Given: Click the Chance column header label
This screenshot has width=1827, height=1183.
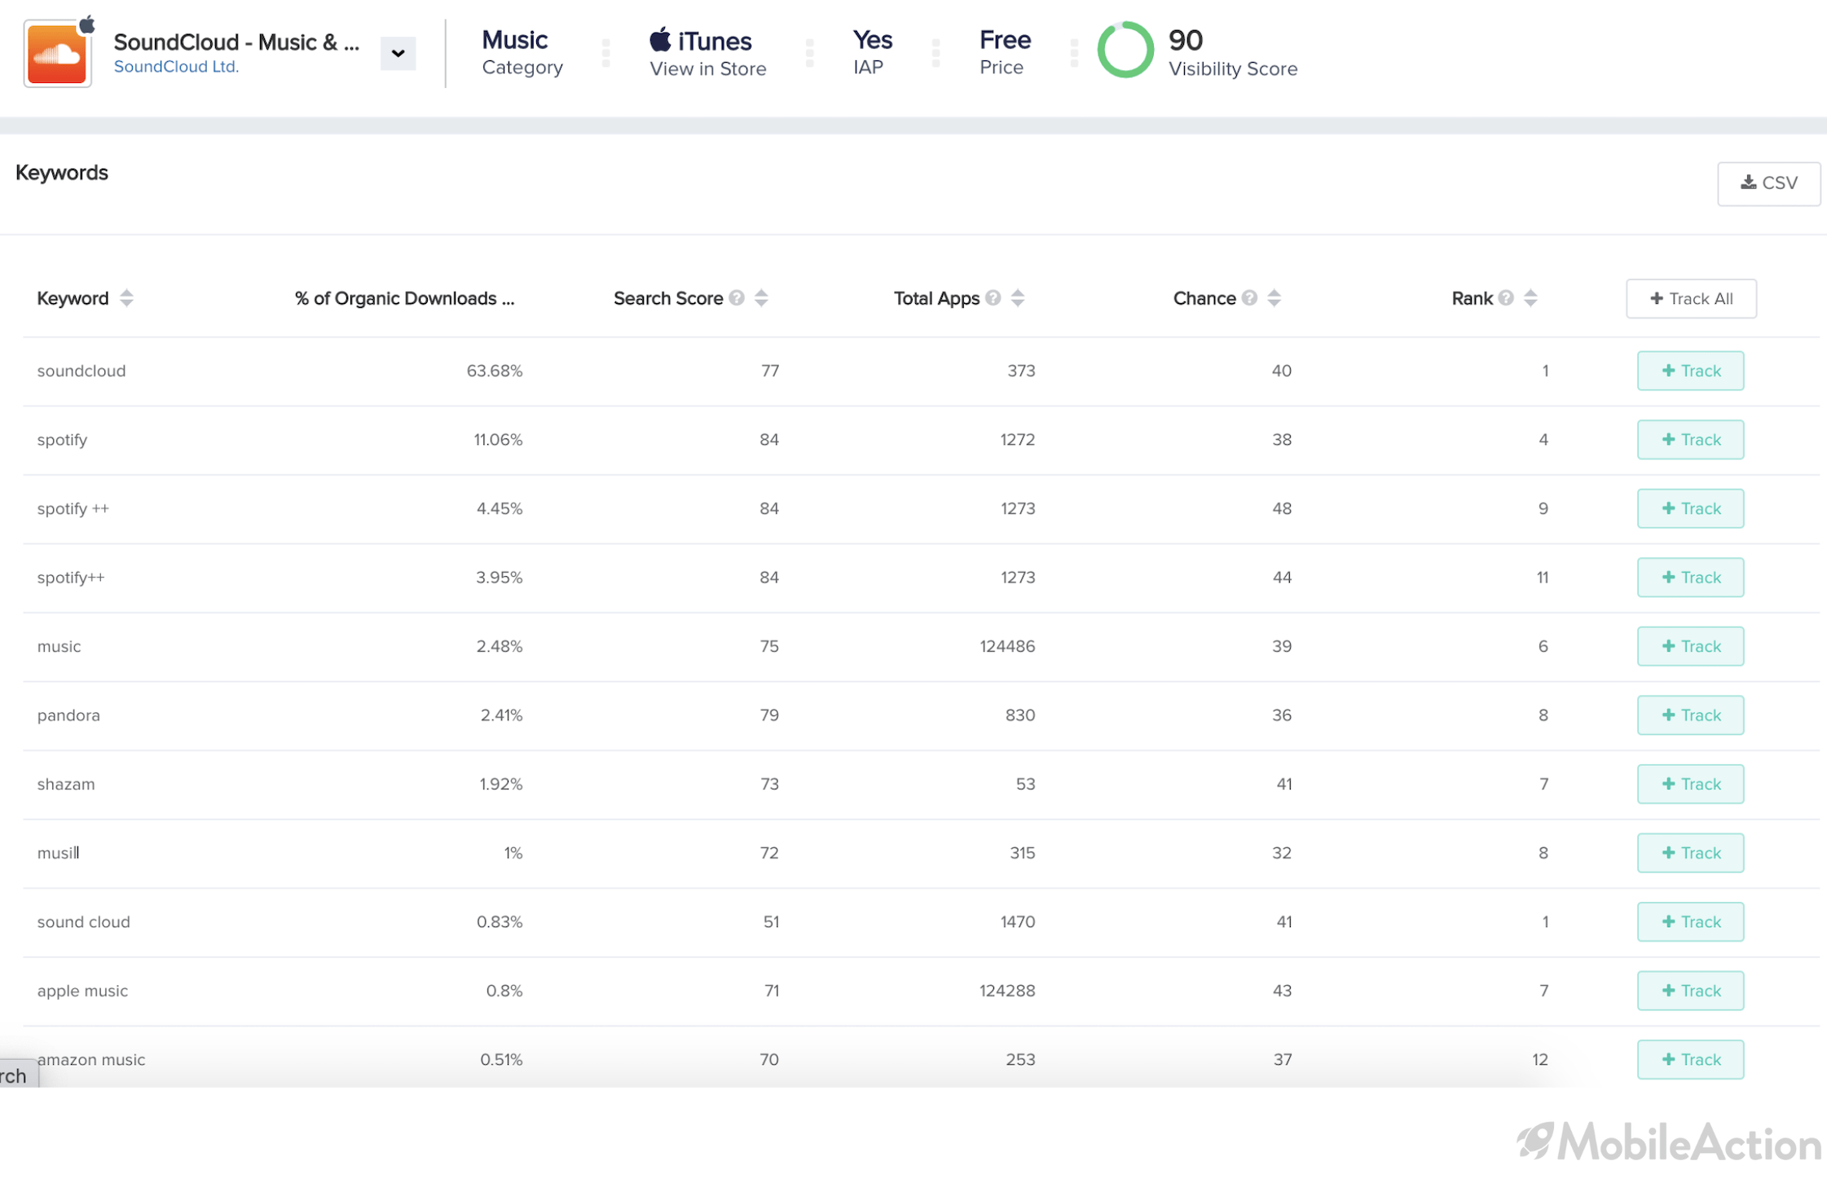Looking at the screenshot, I should (x=1204, y=298).
